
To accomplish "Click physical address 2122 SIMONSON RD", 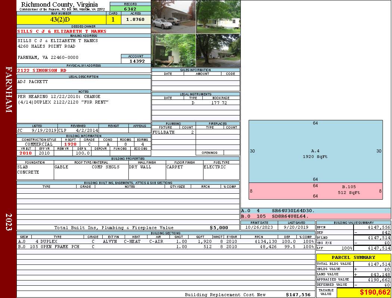I will [x=42, y=70].
